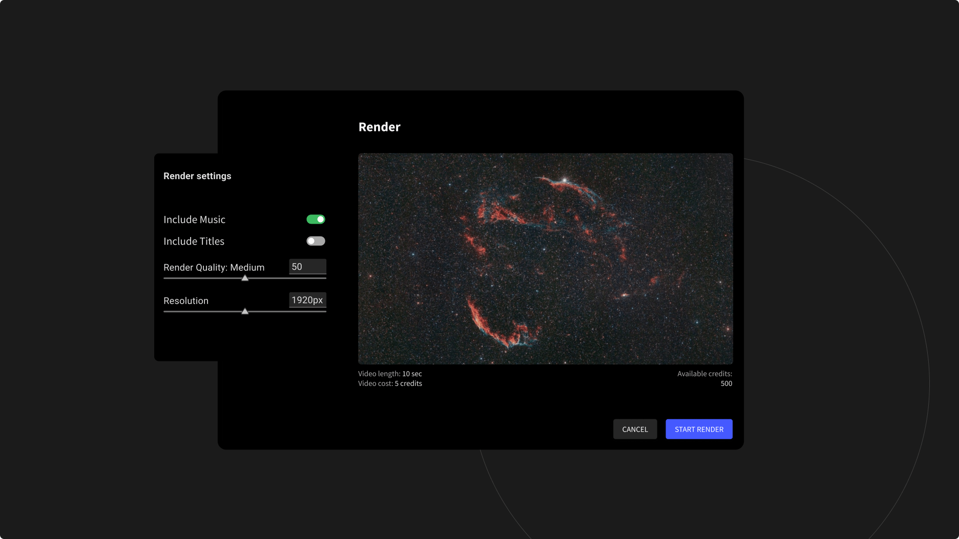Turn off the Include Music switch

tap(316, 219)
